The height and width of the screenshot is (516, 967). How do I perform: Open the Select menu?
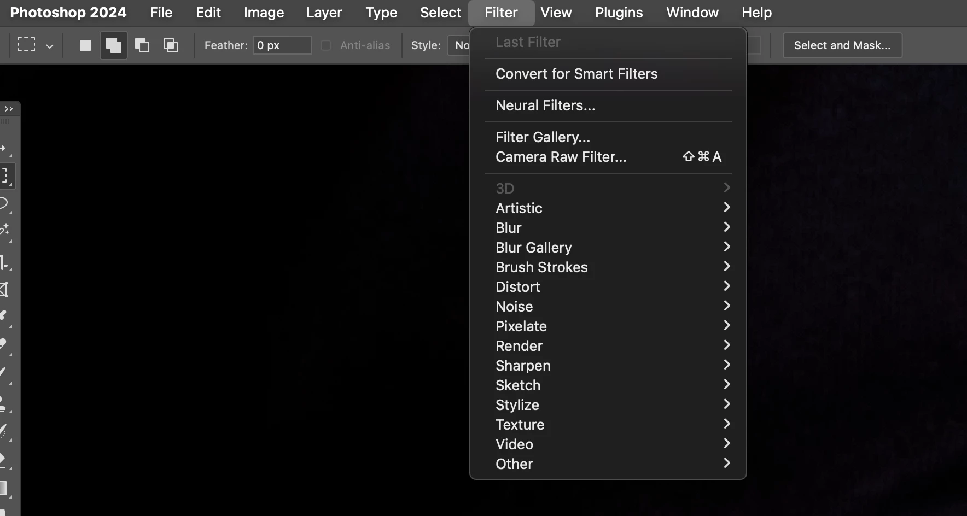pyautogui.click(x=440, y=13)
